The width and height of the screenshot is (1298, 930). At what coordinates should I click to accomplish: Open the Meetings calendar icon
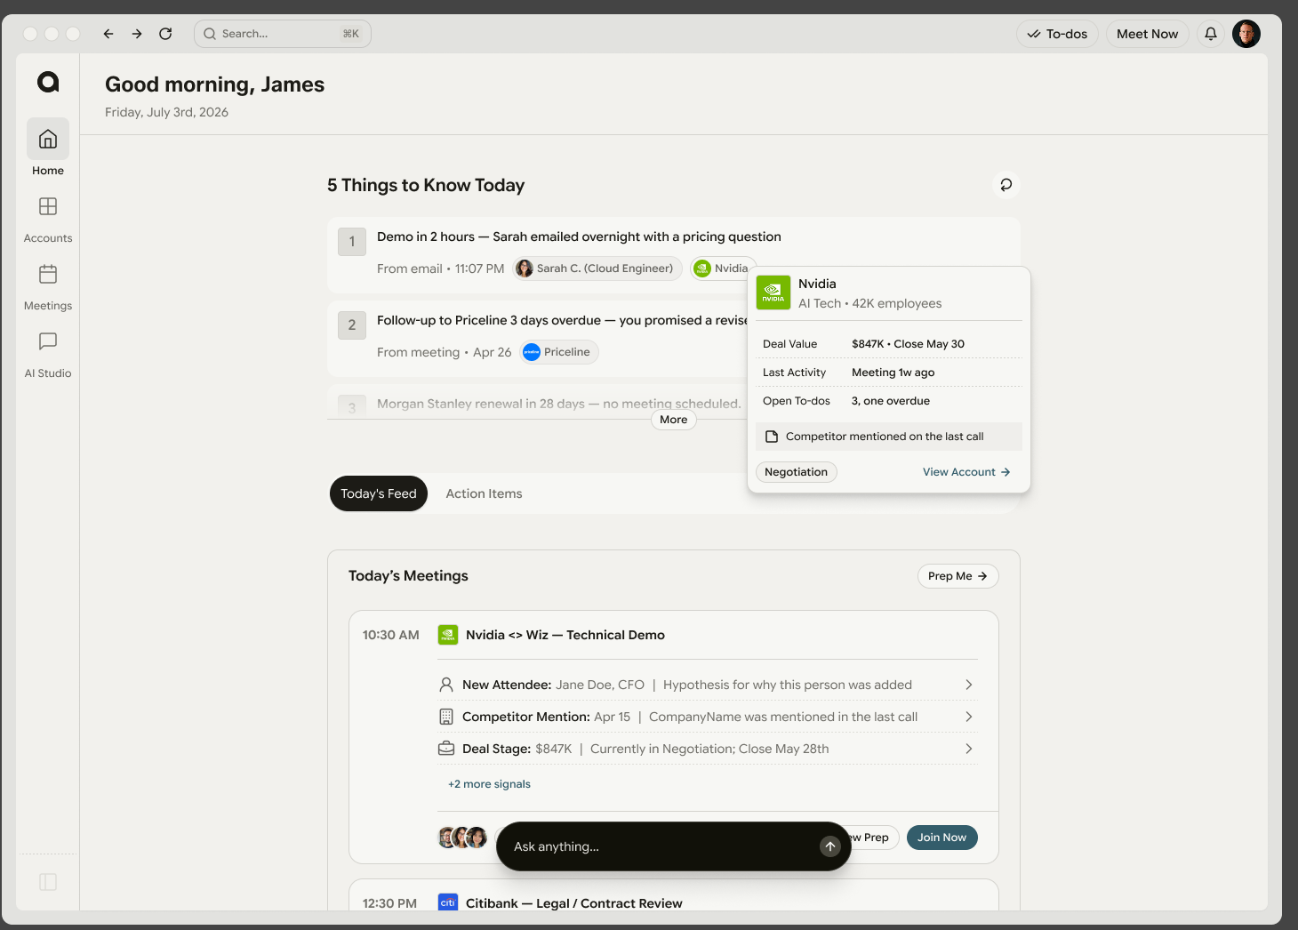tap(48, 274)
